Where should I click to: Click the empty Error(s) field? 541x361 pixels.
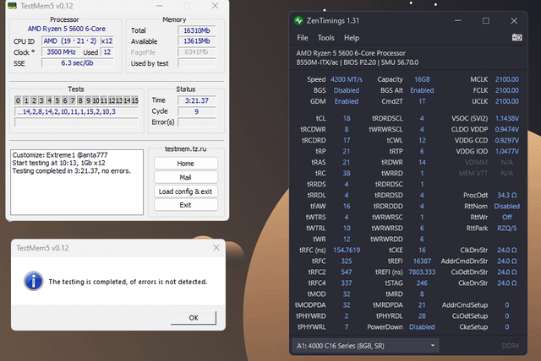197,122
